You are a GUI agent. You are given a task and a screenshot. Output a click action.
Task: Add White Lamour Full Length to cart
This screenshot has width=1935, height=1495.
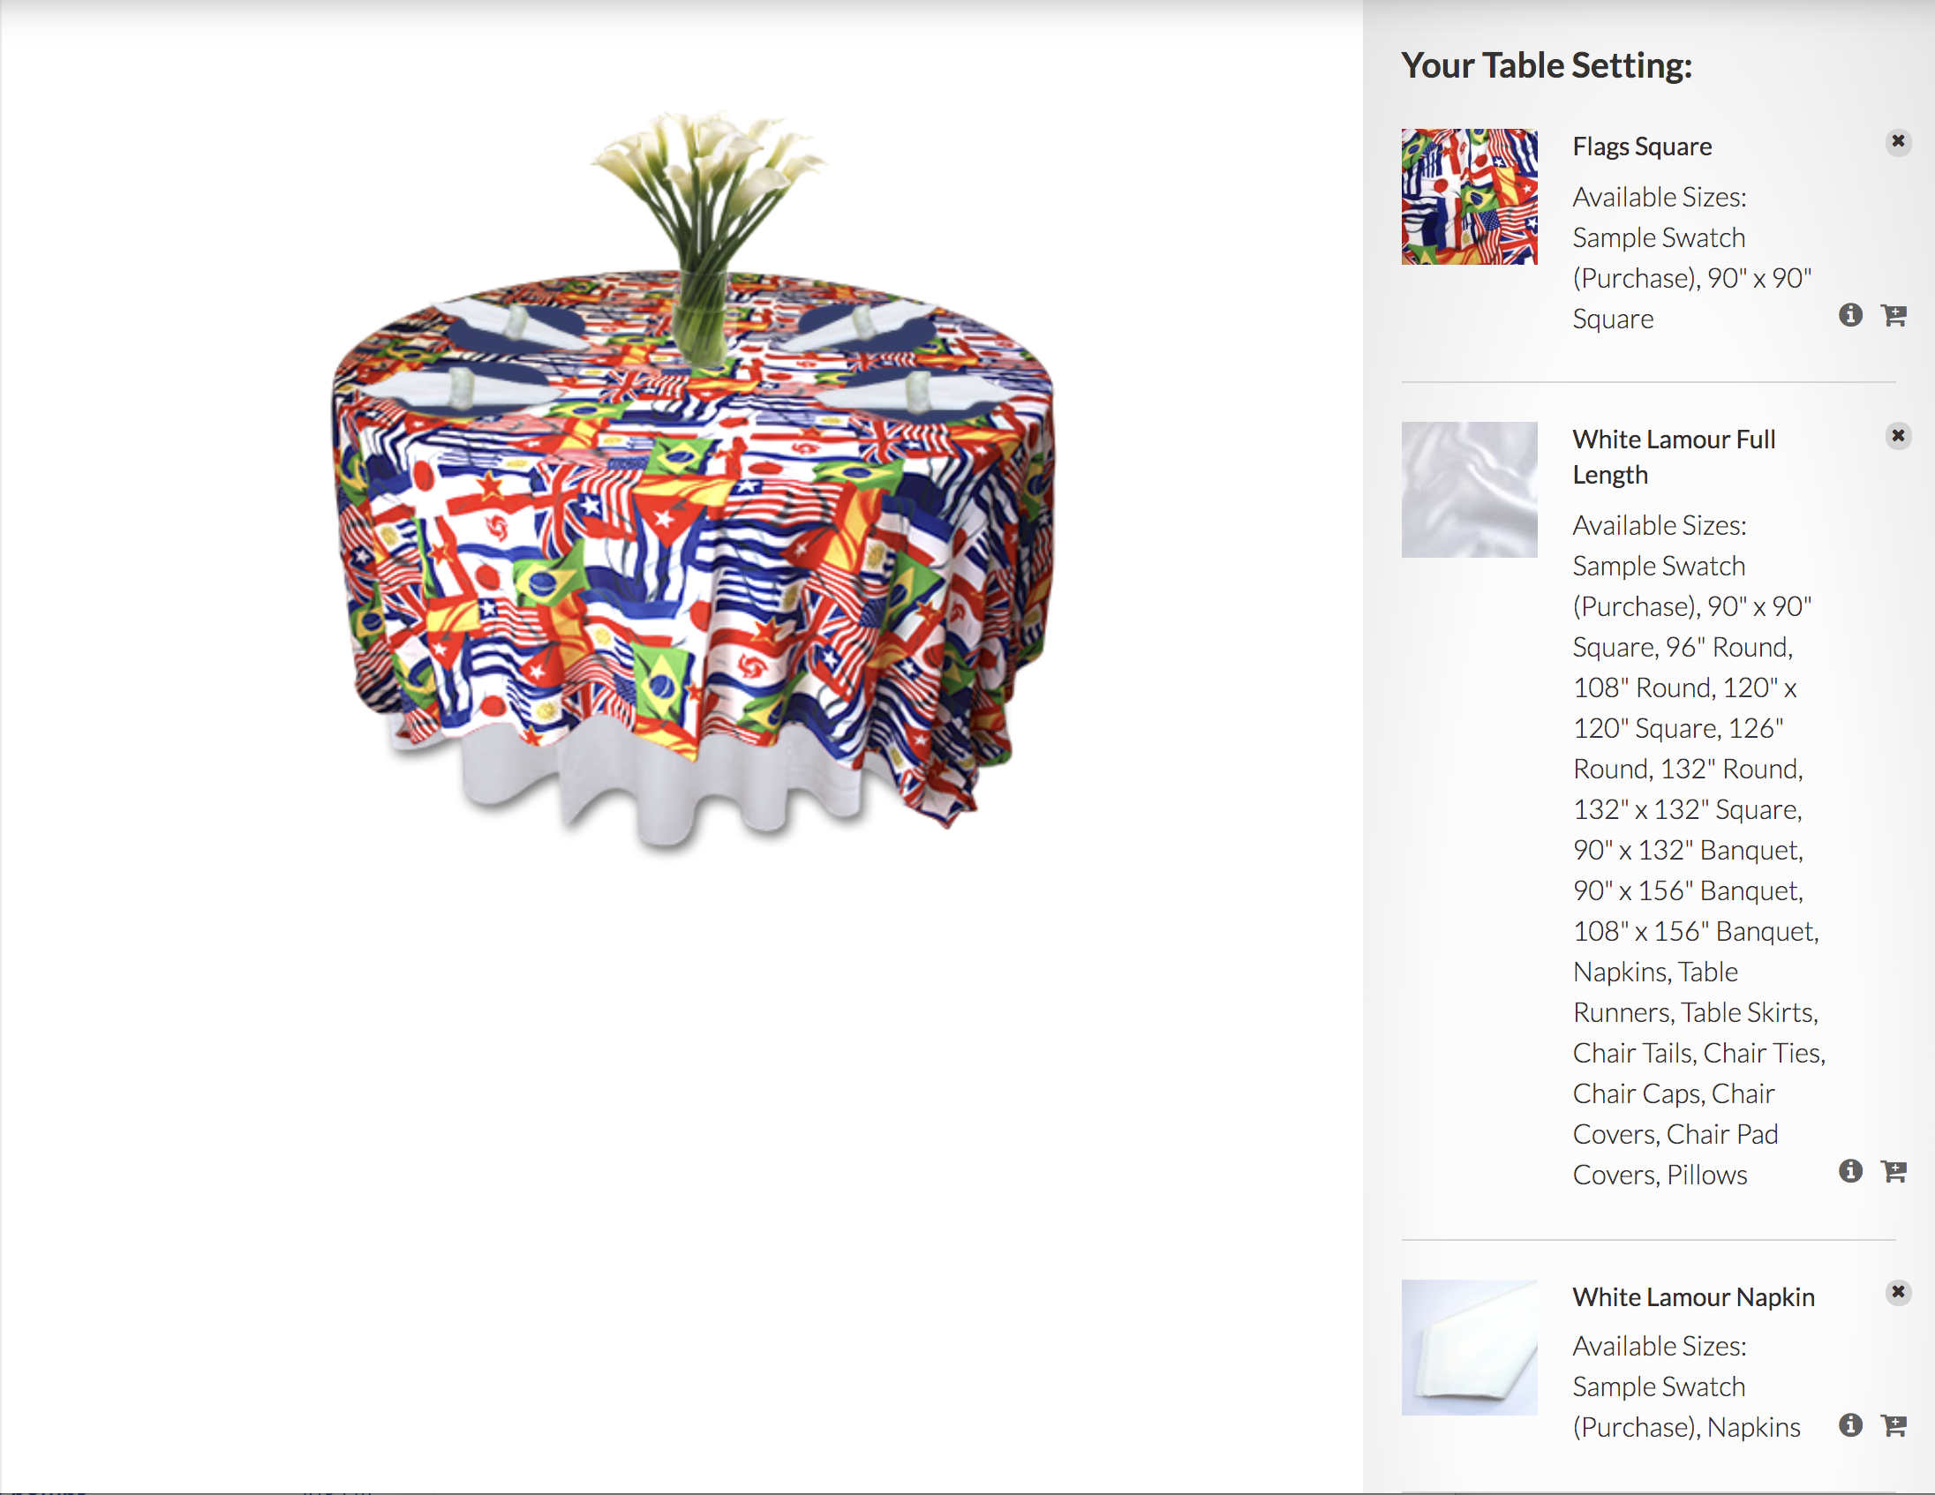(x=1894, y=1171)
